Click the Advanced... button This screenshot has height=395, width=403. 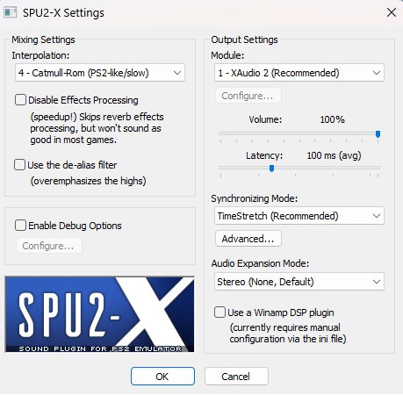pos(248,239)
